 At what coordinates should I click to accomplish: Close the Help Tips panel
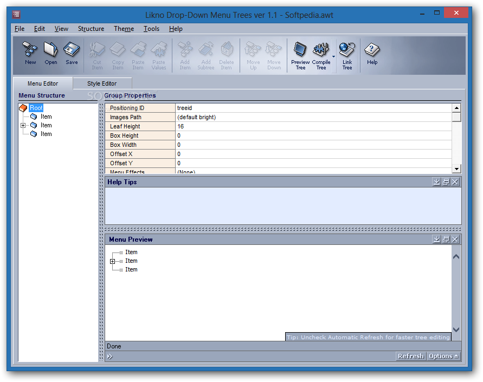click(x=455, y=182)
